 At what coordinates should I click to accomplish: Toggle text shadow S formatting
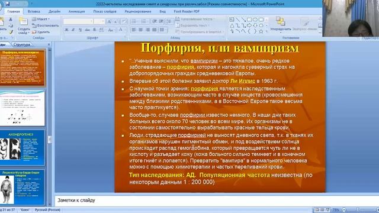point(94,30)
